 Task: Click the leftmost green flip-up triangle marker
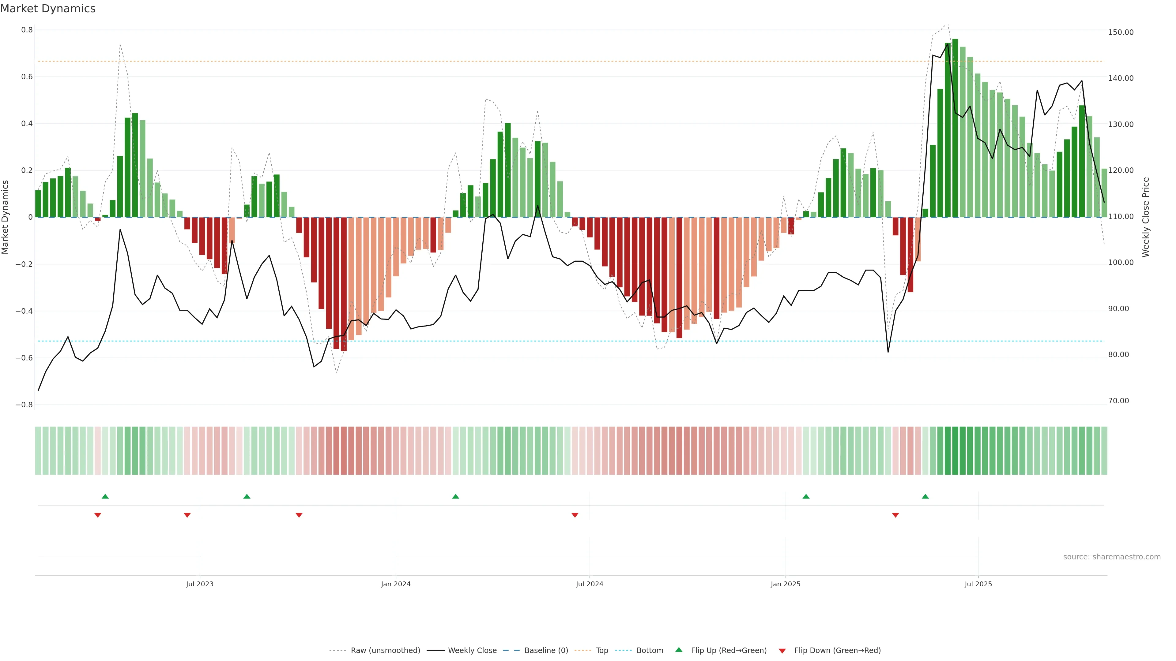(x=105, y=496)
